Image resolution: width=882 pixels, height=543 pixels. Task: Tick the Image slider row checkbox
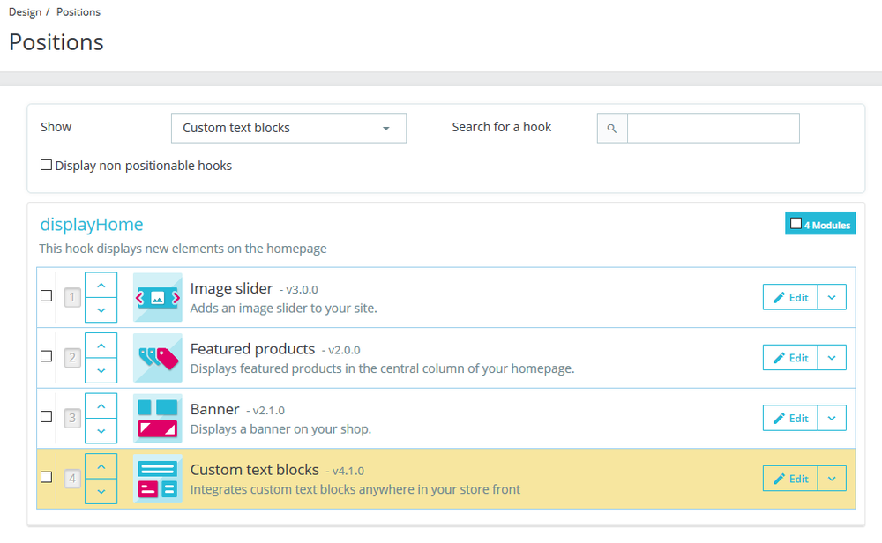(47, 296)
